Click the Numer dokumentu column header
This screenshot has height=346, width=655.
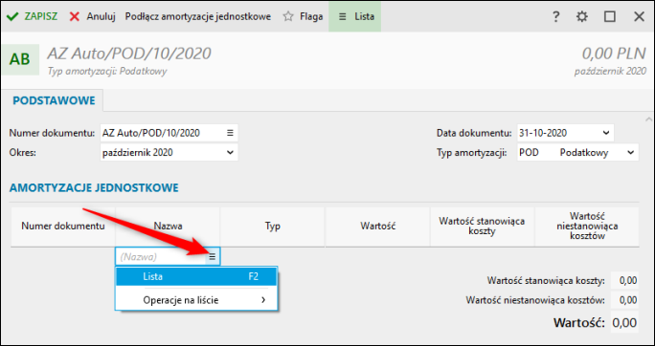coord(63,227)
